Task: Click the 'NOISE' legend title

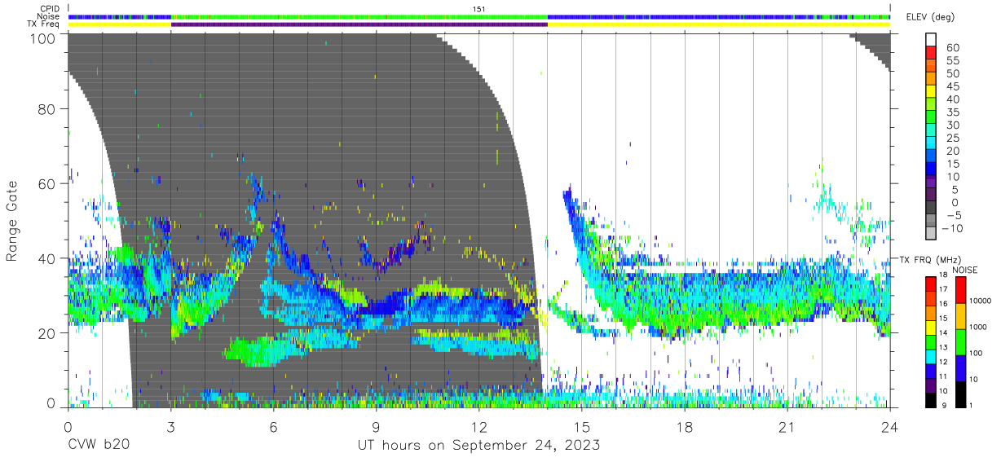Action: point(964,270)
